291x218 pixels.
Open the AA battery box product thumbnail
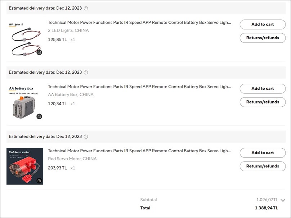[24, 102]
